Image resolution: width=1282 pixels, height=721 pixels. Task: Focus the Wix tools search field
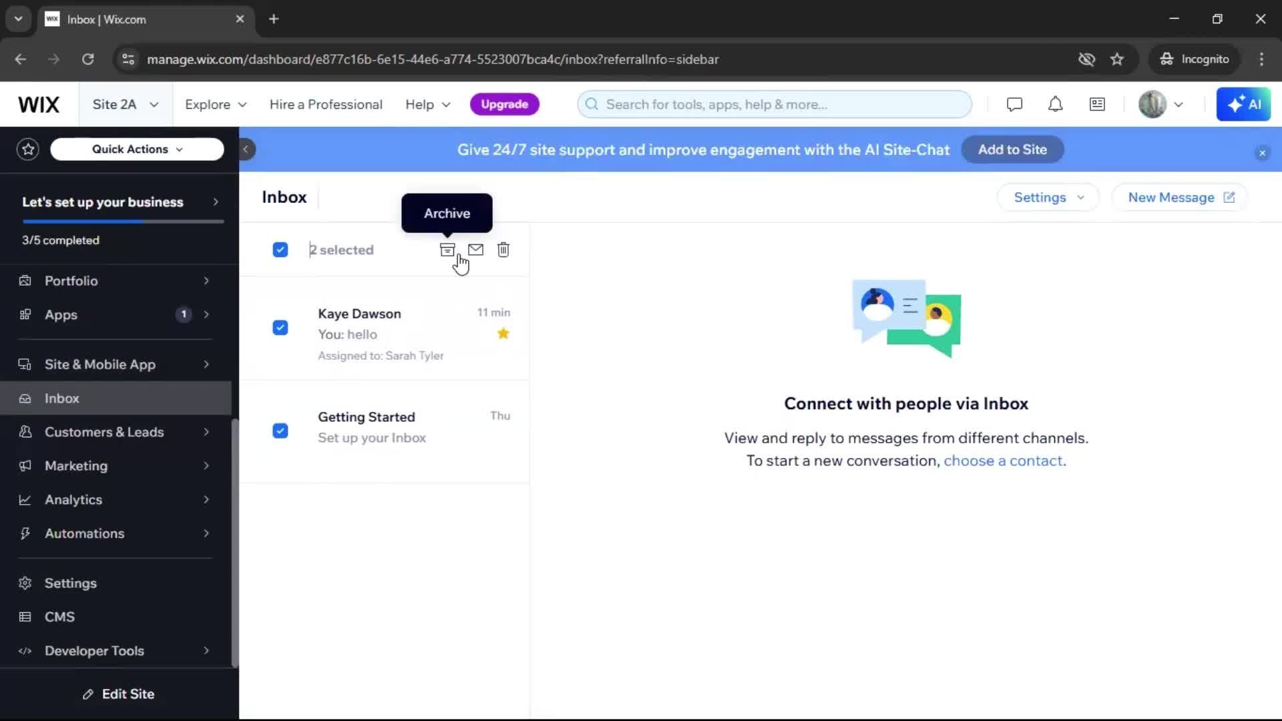[x=775, y=104]
